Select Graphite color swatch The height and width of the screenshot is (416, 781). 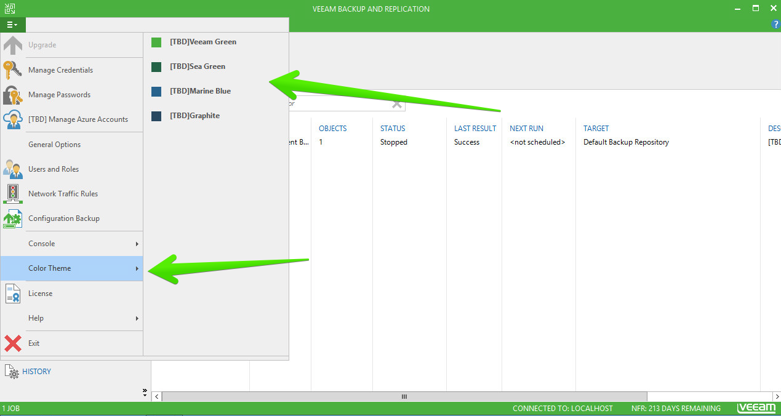[156, 116]
